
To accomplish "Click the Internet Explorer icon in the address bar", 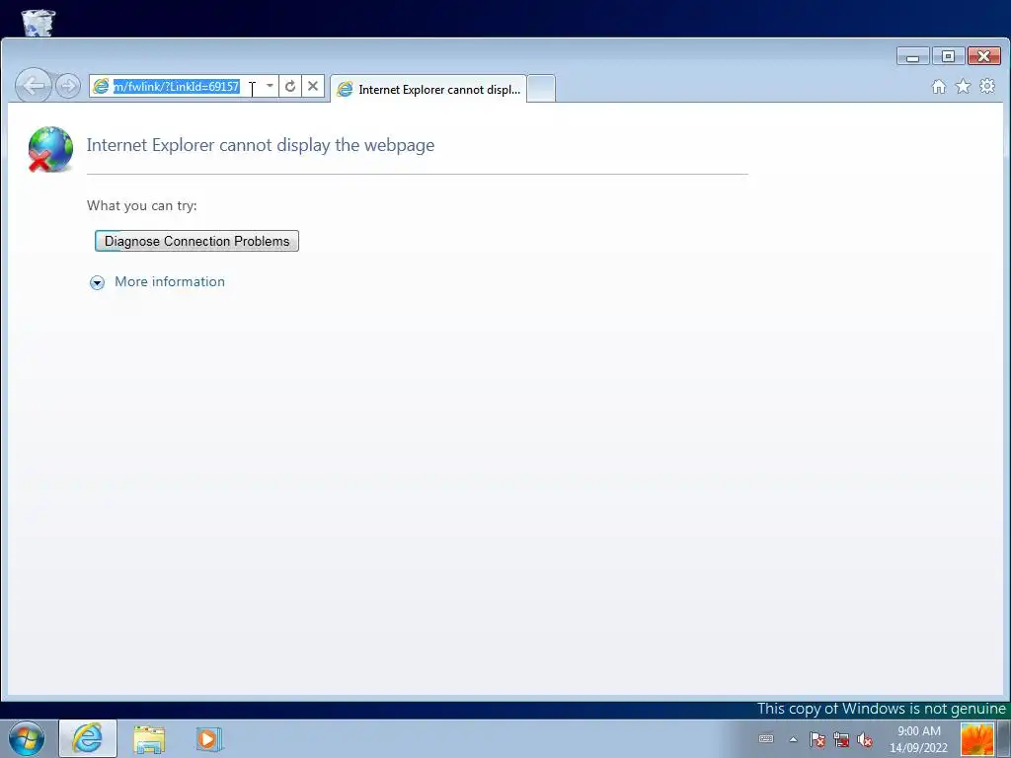I will click(x=101, y=86).
